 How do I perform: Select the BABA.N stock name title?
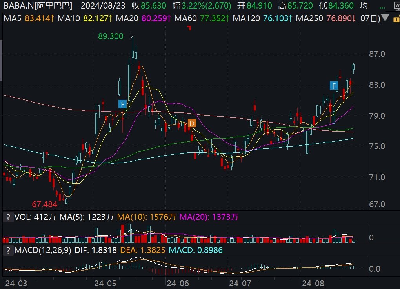point(38,6)
